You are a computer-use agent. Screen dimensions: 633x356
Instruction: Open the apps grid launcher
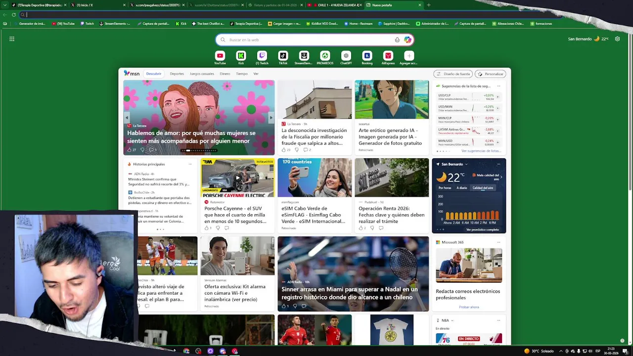tap(12, 39)
